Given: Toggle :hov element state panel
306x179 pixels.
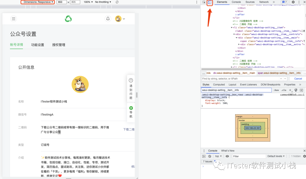Looking at the screenshot, I should point(276,90).
